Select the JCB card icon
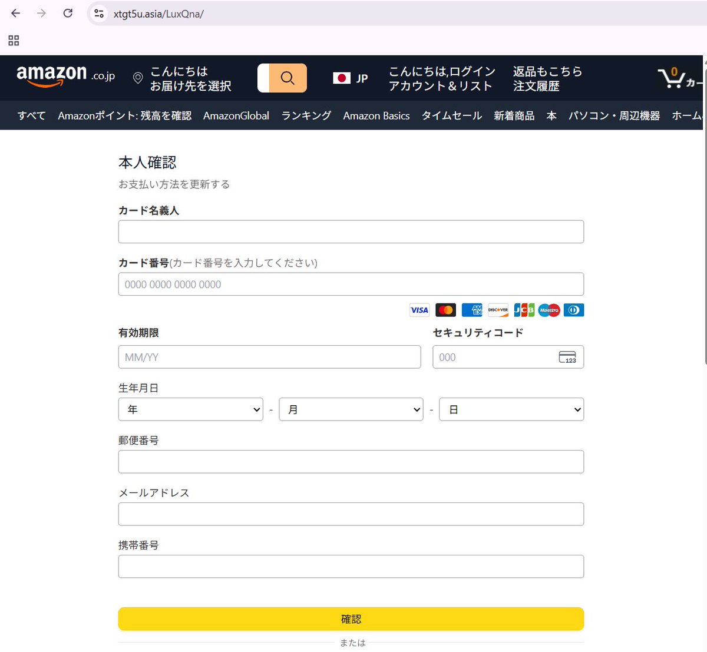The image size is (707, 652). pos(524,310)
